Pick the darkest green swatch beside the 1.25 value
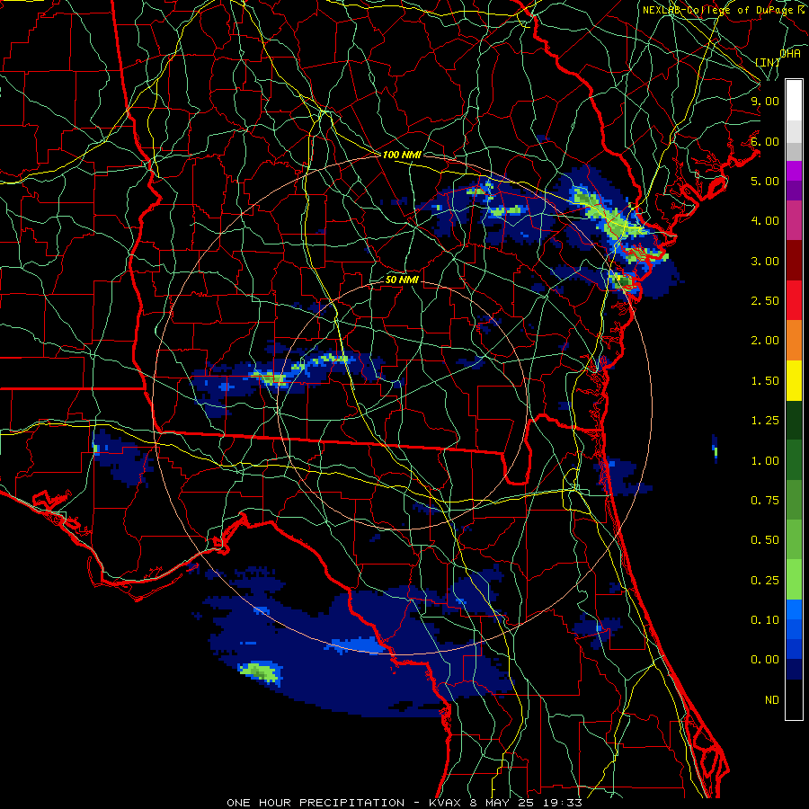This screenshot has width=809, height=809. tap(794, 420)
